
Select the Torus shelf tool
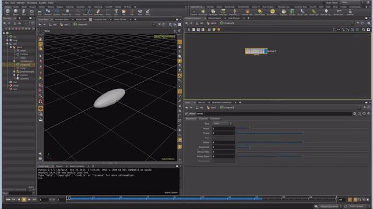click(x=31, y=12)
